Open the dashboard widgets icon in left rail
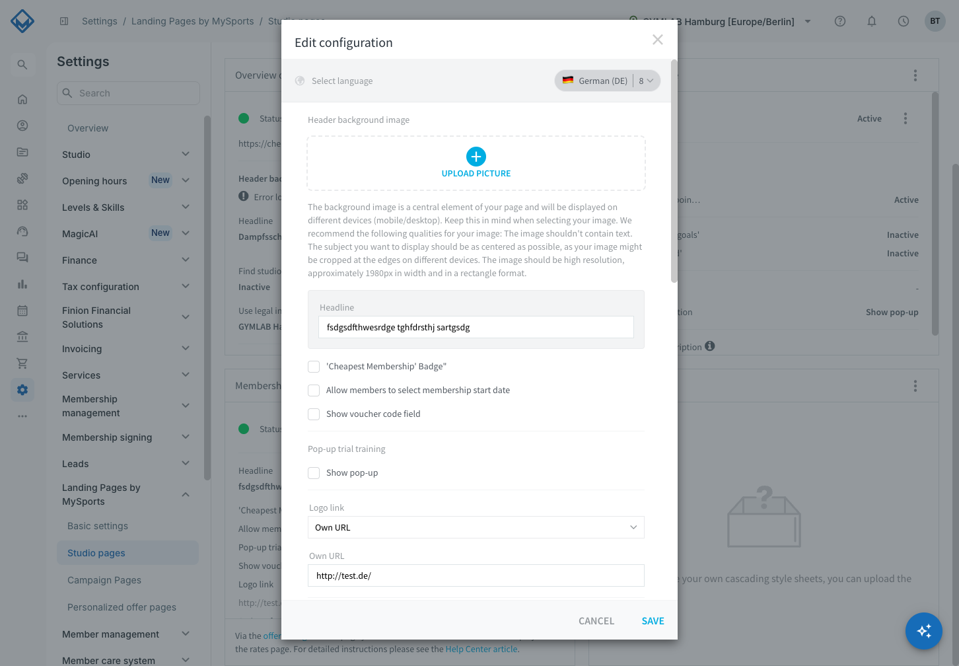Viewport: 959px width, 666px height. (22, 205)
